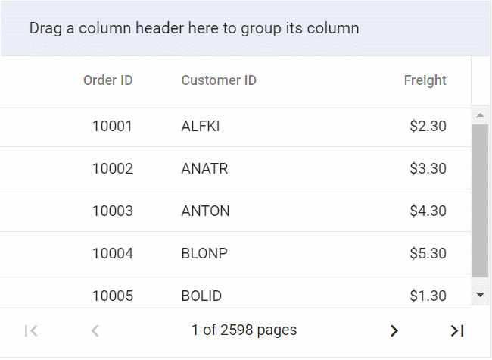Click order 10004 cell

[112, 254]
